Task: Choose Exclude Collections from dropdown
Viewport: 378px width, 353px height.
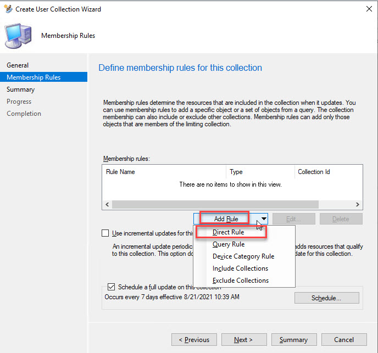Action: (x=241, y=281)
